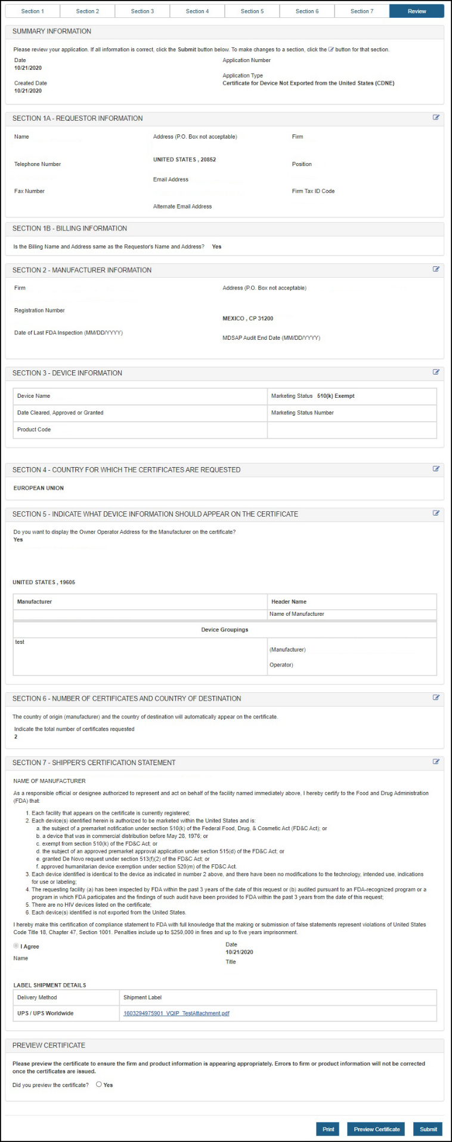Open edit for Section 3 Device Information

point(436,372)
